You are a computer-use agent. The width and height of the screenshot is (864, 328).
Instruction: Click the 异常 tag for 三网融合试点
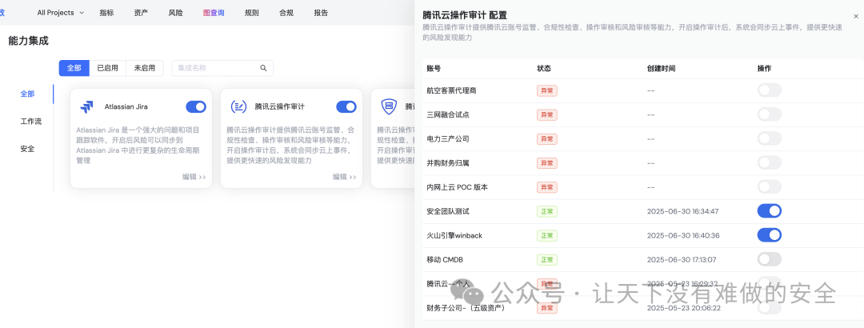pyautogui.click(x=547, y=114)
